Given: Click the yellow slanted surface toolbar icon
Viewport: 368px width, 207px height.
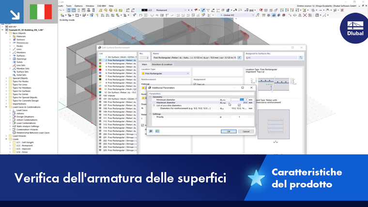Looking at the screenshot, I should coord(100,10).
